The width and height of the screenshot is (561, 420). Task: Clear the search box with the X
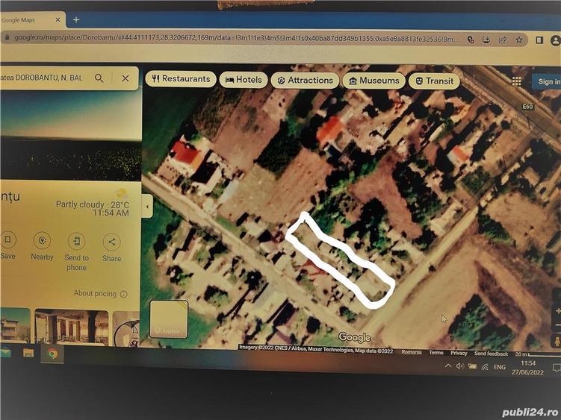[x=125, y=78]
